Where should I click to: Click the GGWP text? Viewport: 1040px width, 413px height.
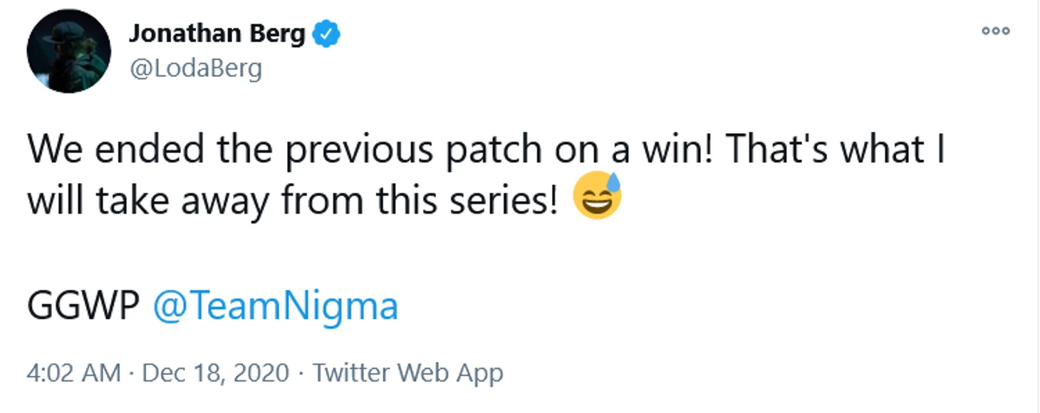point(83,307)
